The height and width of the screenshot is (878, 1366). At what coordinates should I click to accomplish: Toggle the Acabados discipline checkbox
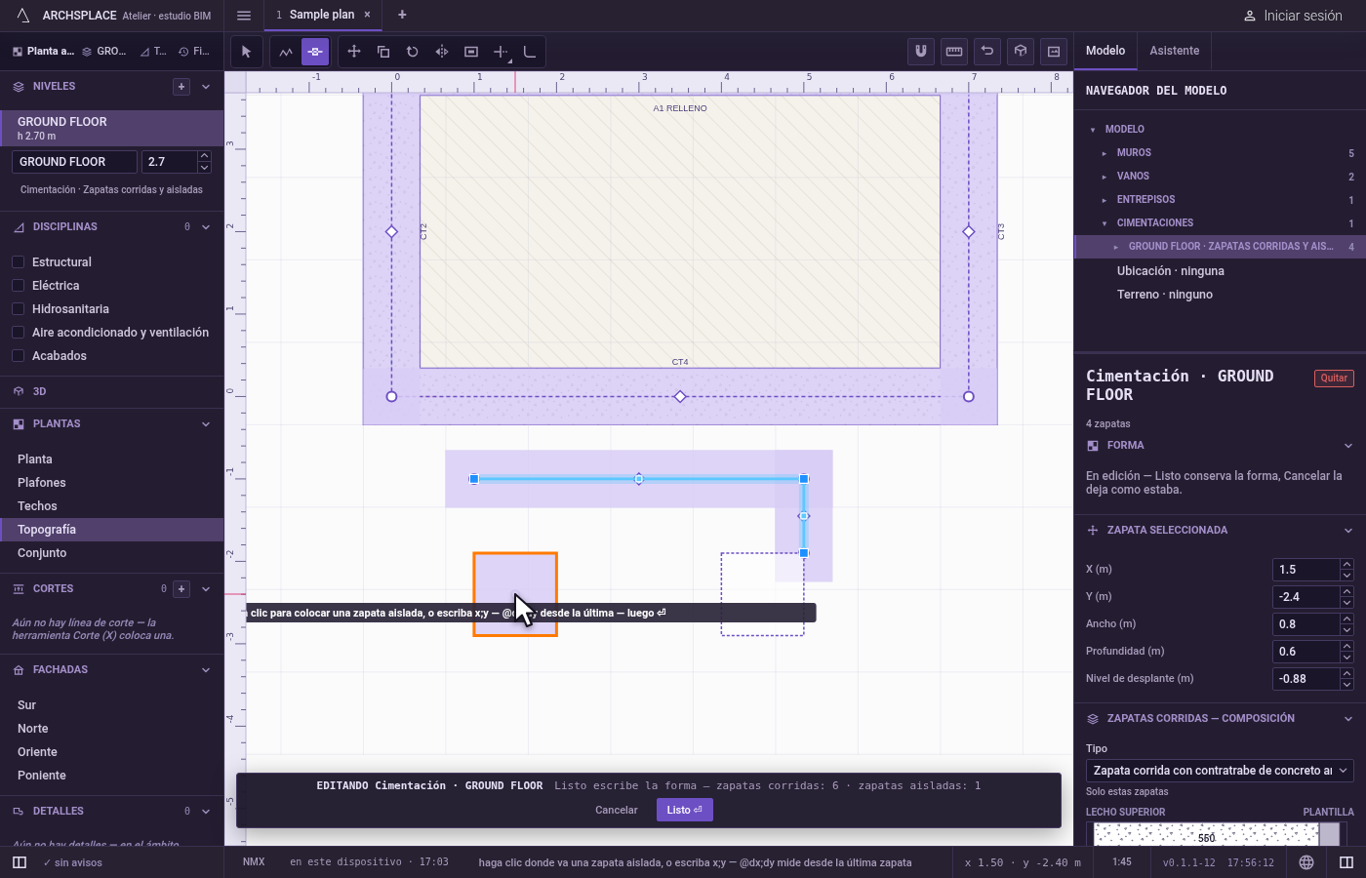click(18, 356)
